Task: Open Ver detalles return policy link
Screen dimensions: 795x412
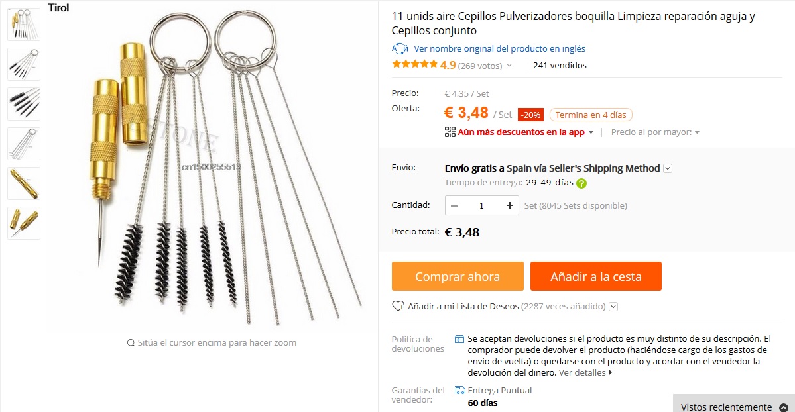Action: point(585,372)
